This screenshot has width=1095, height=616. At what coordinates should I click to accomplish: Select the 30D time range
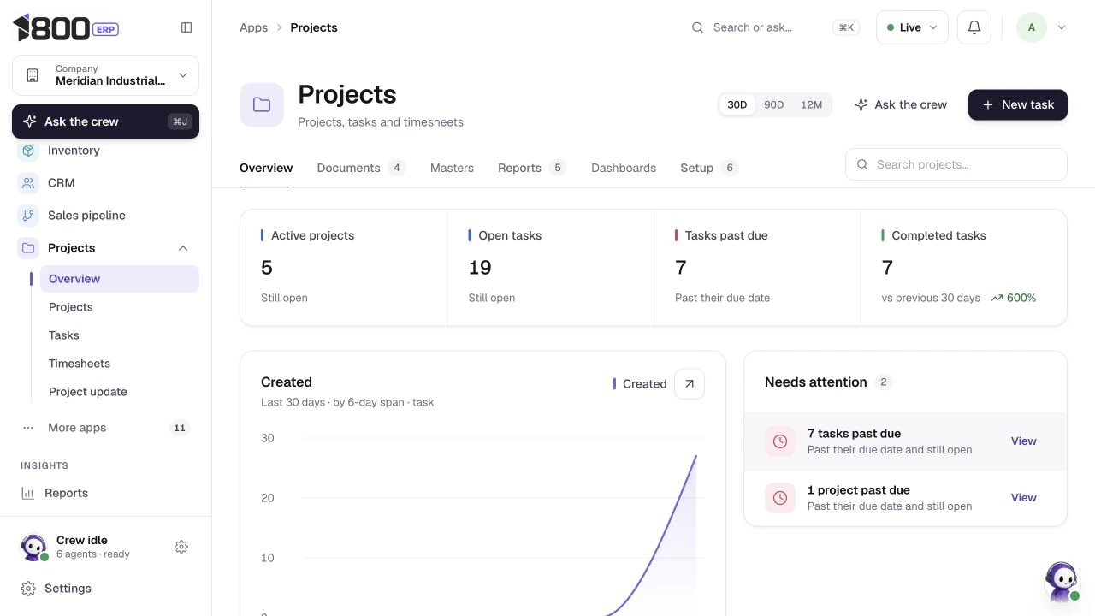coord(737,104)
